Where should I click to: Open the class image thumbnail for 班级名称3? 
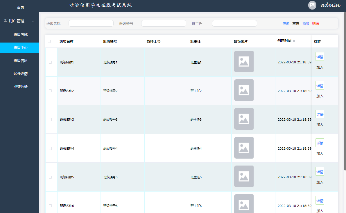tap(244, 119)
